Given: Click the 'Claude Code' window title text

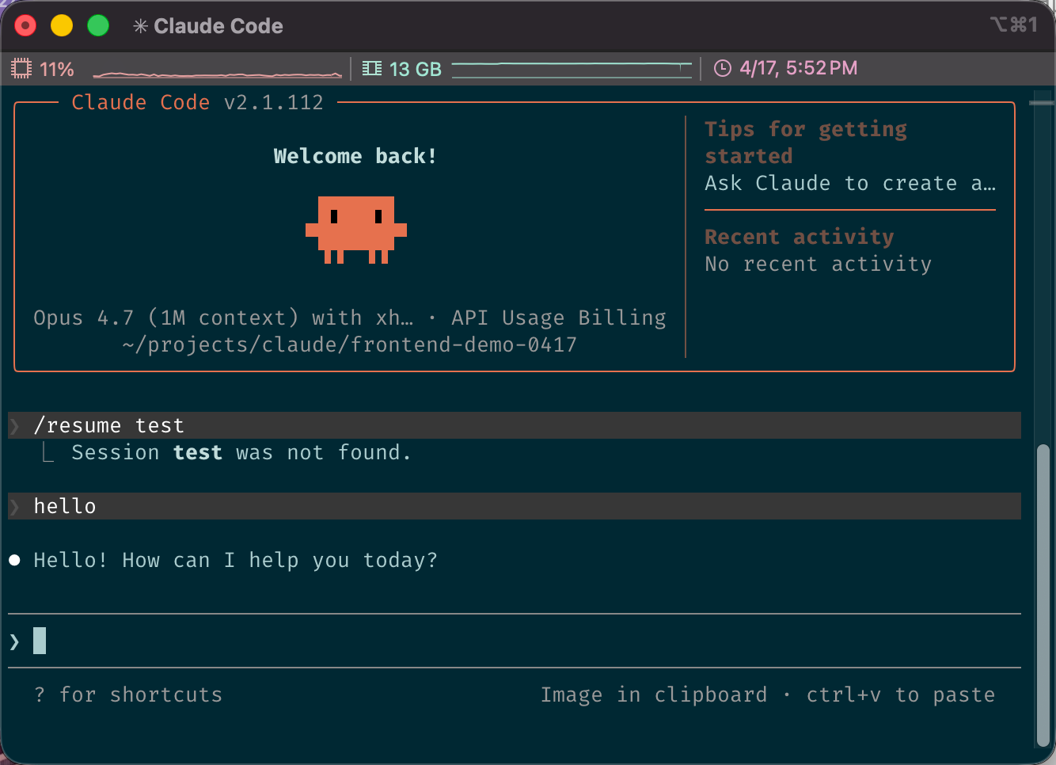Looking at the screenshot, I should [218, 26].
